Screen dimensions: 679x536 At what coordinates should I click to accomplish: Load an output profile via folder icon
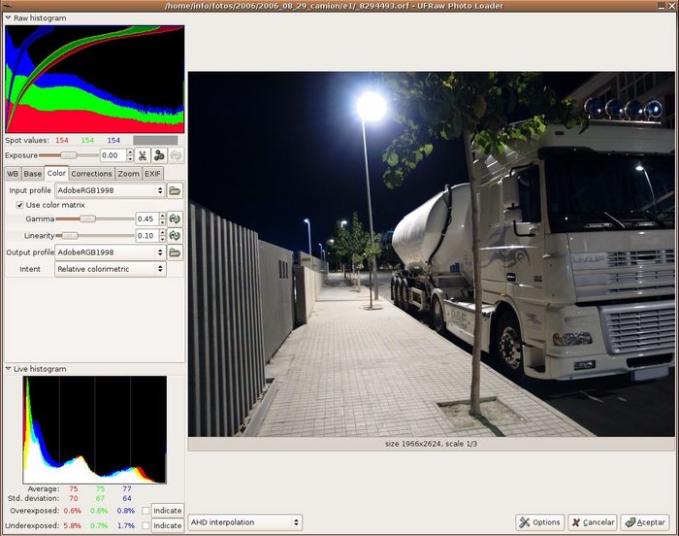pos(175,252)
